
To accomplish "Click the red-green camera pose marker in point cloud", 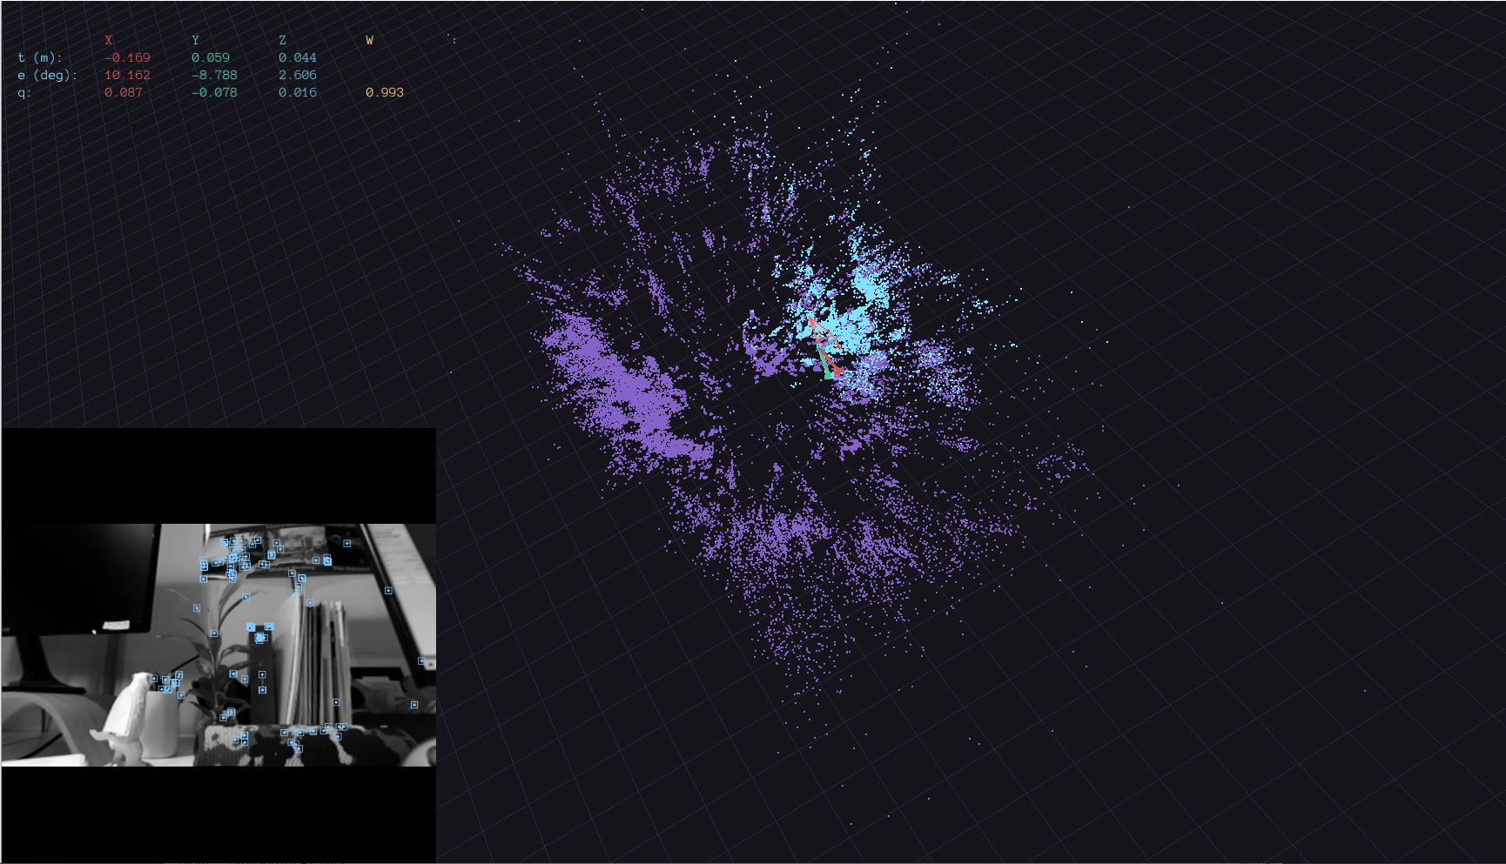I will tap(825, 348).
